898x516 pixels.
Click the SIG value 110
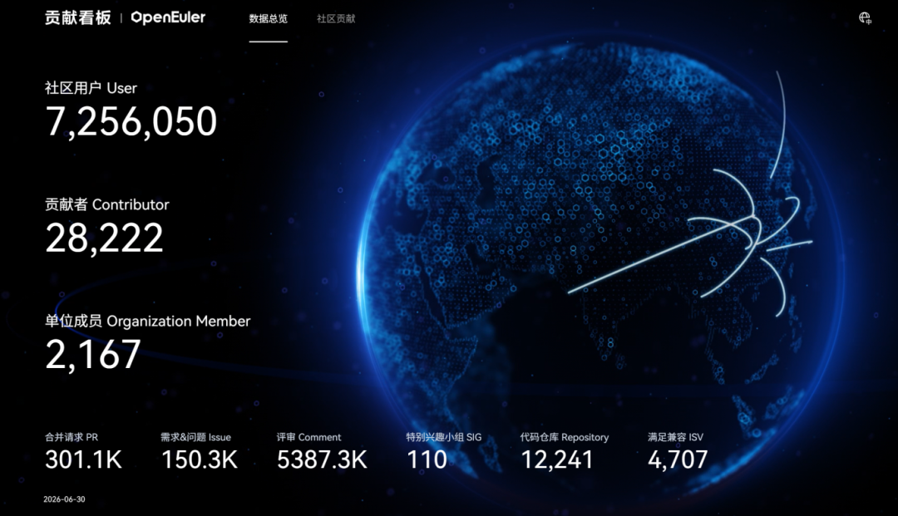427,460
